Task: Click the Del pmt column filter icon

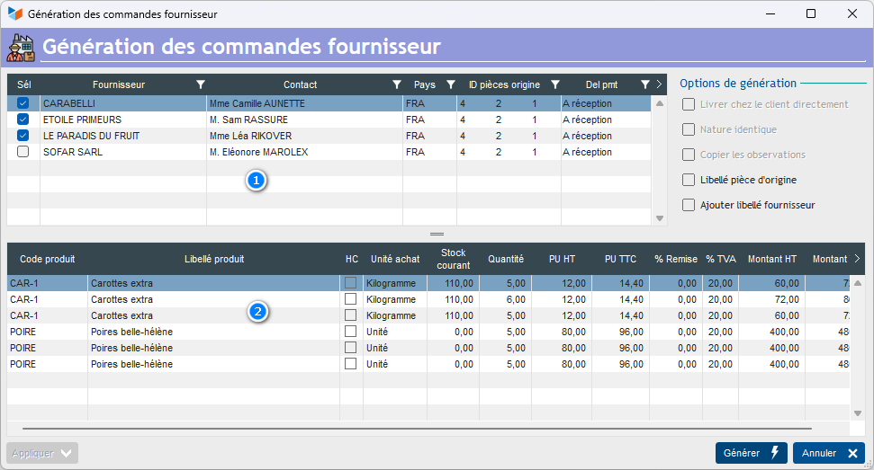Action: [644, 84]
